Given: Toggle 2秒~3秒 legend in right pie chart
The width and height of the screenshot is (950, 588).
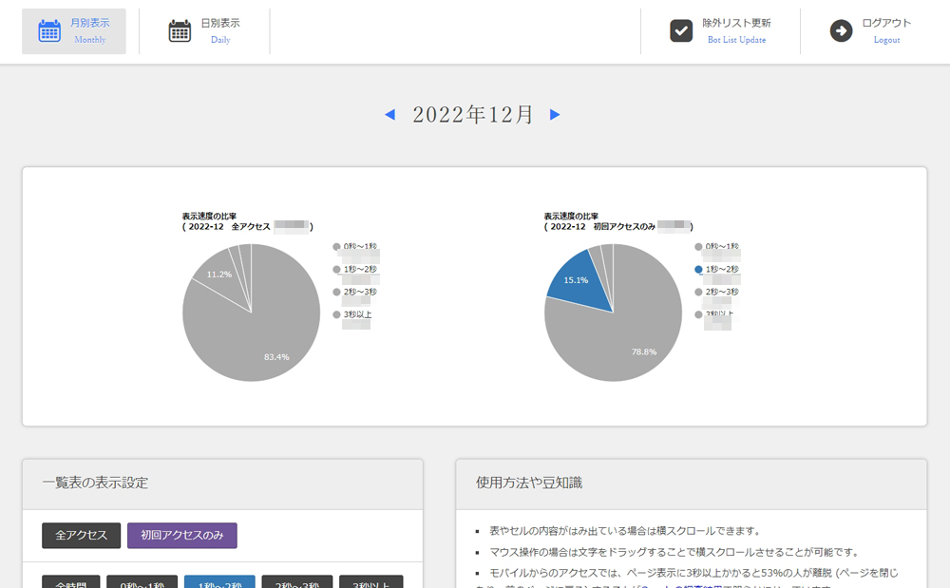Looking at the screenshot, I should click(x=716, y=292).
